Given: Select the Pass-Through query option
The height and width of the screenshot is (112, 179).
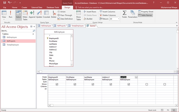Looking at the screenshot, I should click(x=65, y=15).
